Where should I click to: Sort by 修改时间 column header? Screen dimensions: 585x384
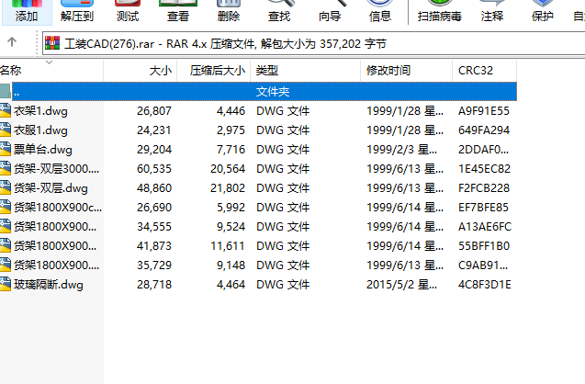389,70
